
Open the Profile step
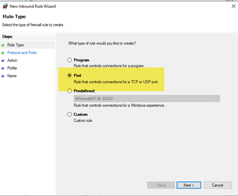(x=12, y=68)
